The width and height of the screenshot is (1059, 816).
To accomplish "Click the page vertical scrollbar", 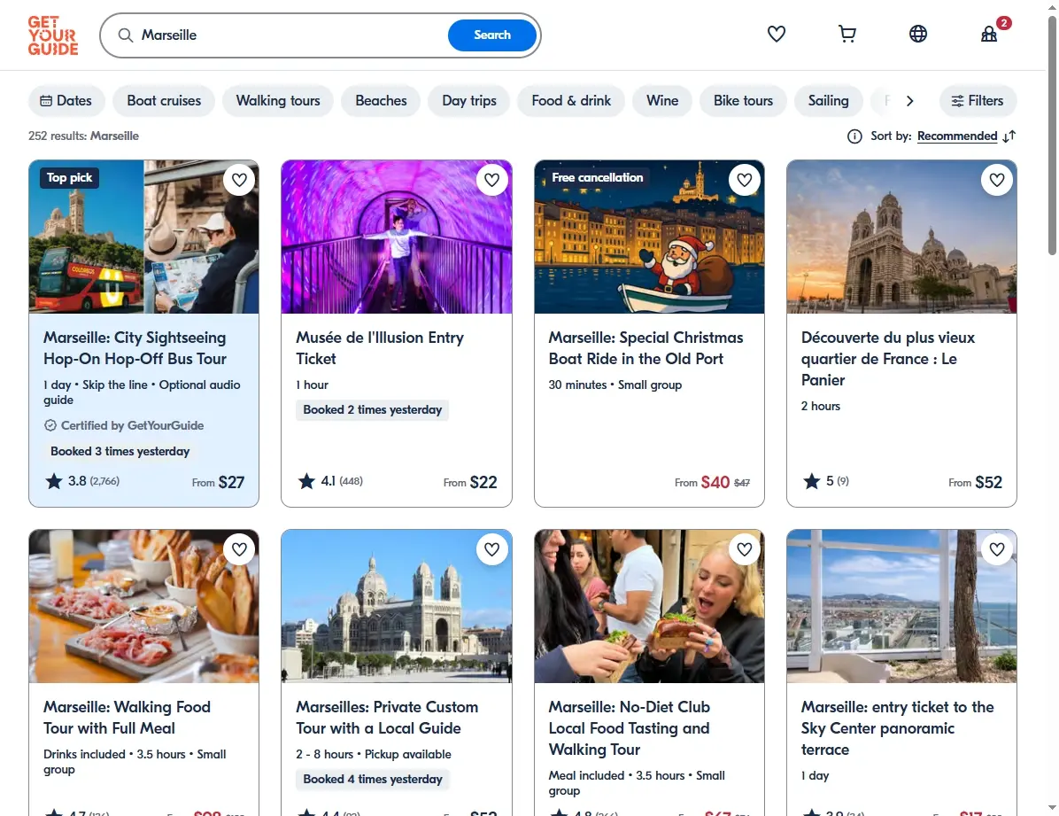I will [1052, 136].
